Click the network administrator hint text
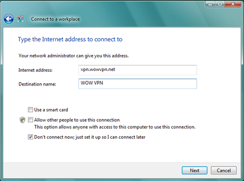 [x=74, y=56]
